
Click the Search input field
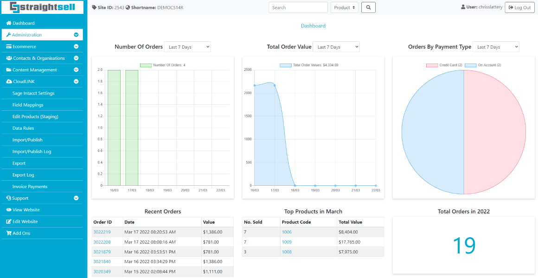point(298,7)
